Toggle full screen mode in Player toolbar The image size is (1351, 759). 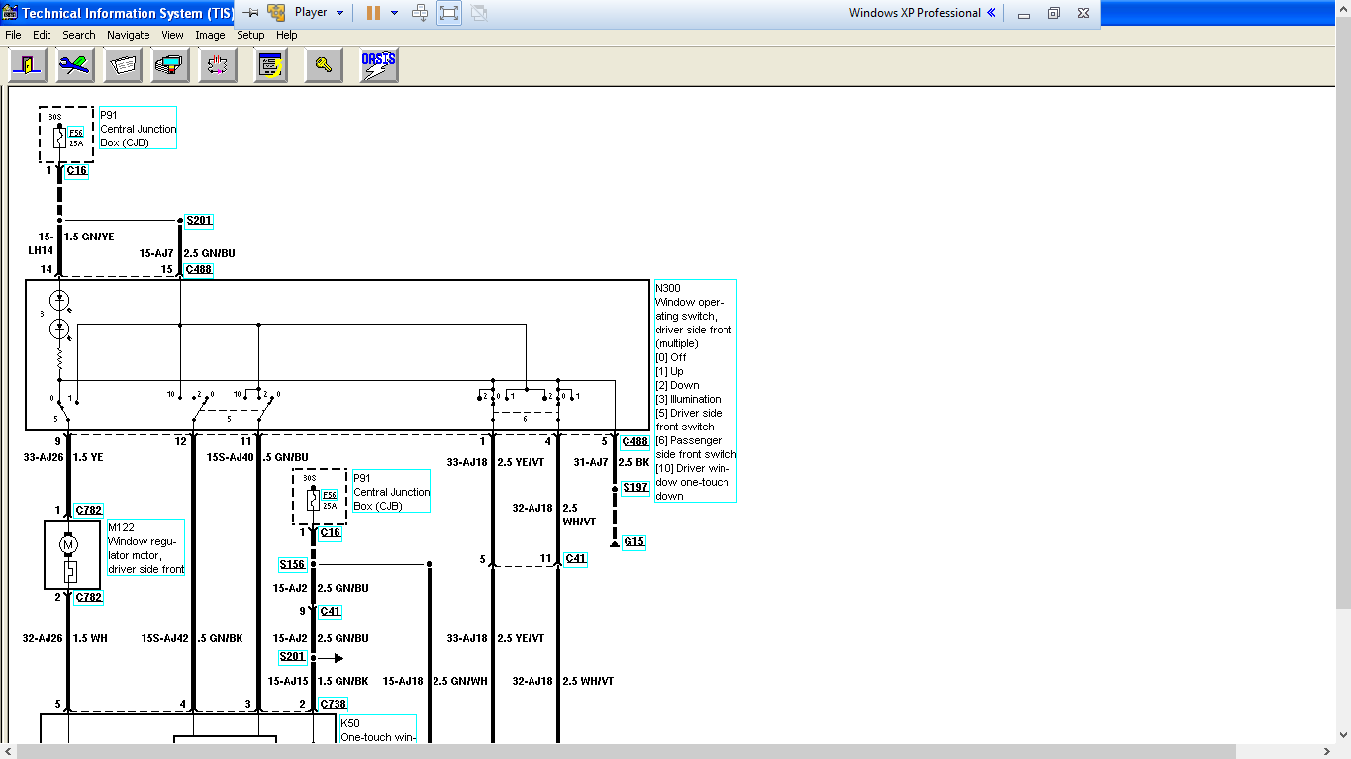pos(449,13)
